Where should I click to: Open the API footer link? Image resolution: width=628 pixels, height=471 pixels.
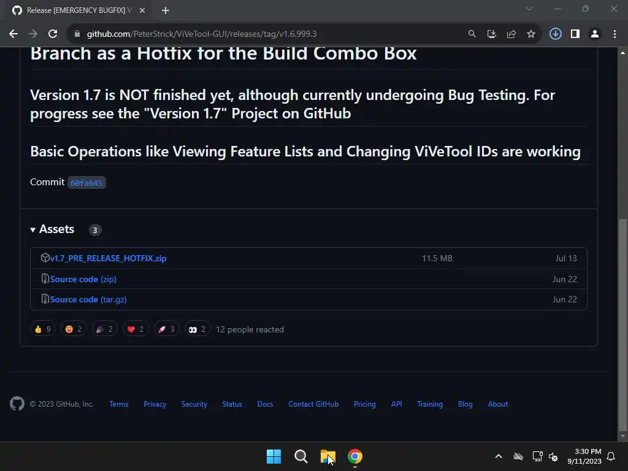point(397,404)
